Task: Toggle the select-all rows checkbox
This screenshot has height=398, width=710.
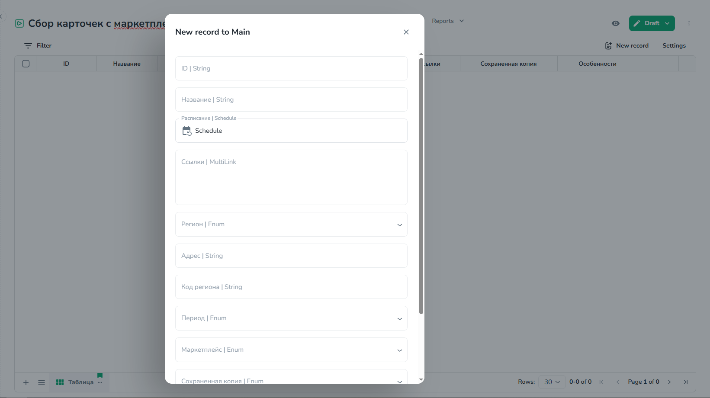Action: (26, 64)
